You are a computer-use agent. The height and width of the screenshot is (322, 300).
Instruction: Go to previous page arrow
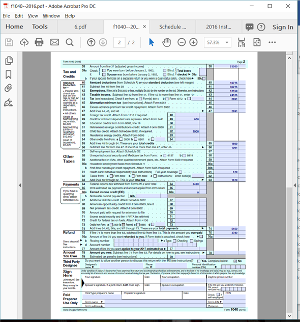point(91,42)
